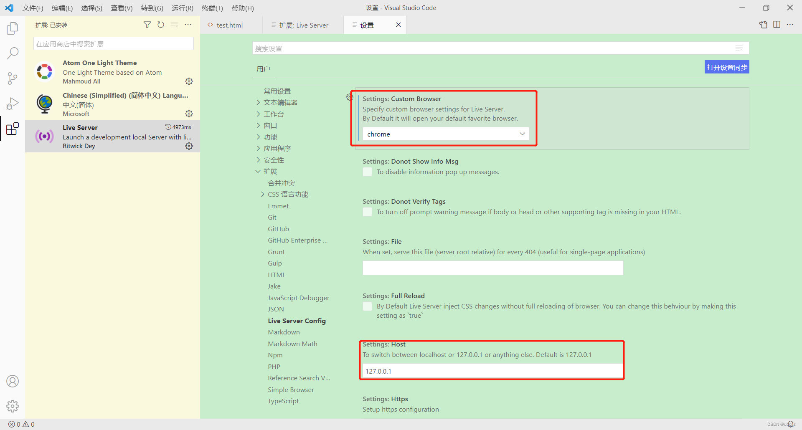
Task: Select the 用户 settings scope tab
Action: pyautogui.click(x=263, y=69)
